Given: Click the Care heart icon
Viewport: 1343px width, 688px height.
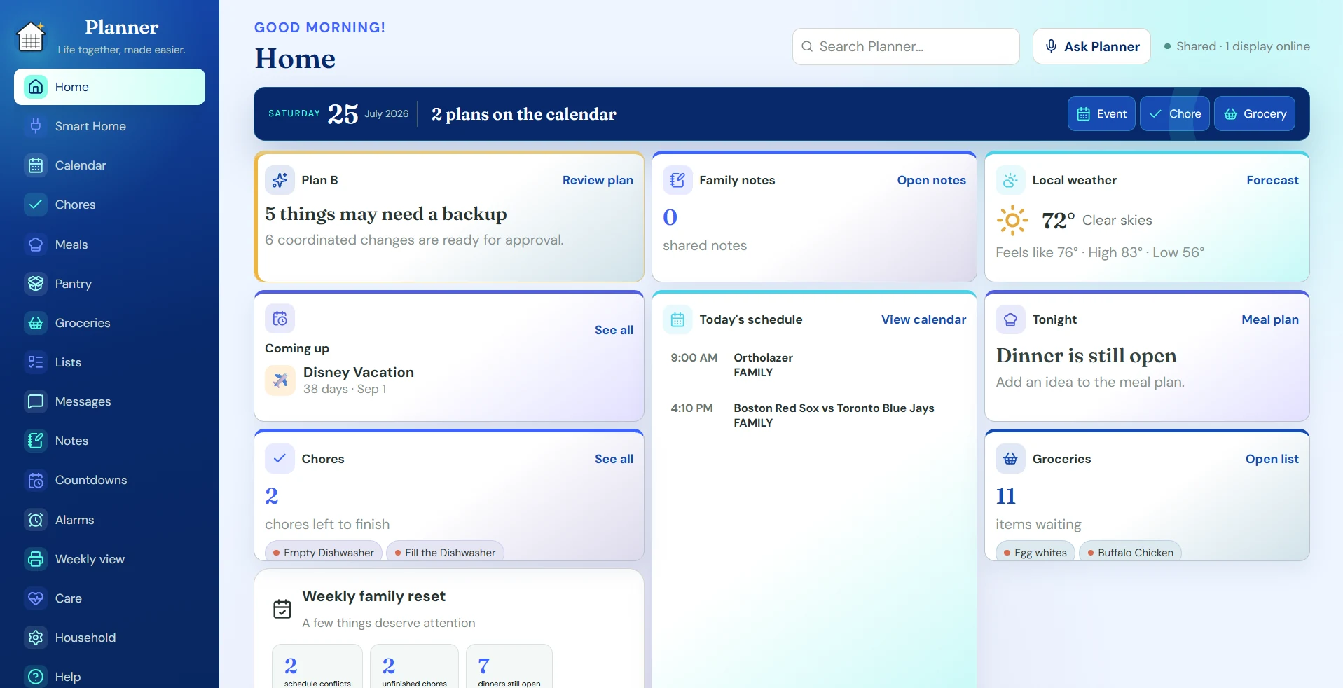Looking at the screenshot, I should 36,598.
